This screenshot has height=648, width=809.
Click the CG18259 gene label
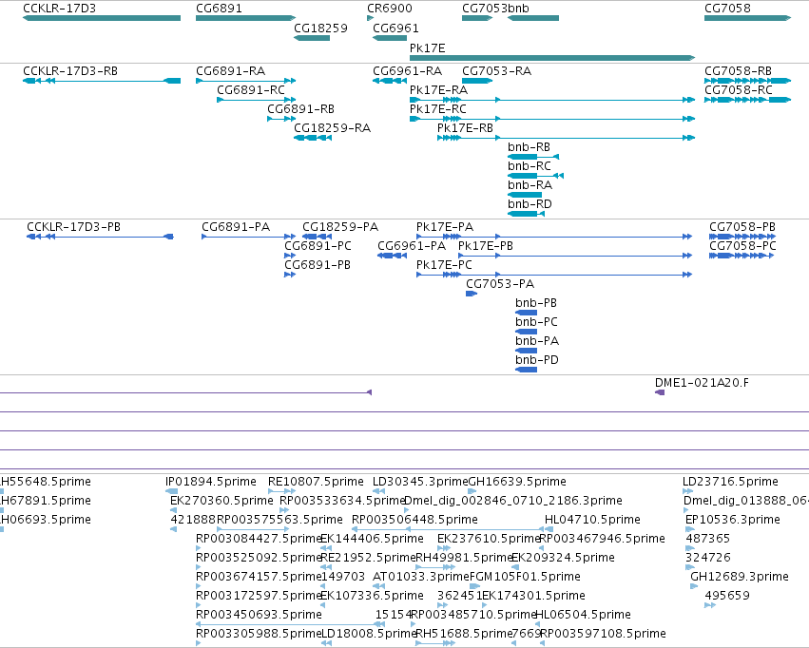point(320,29)
